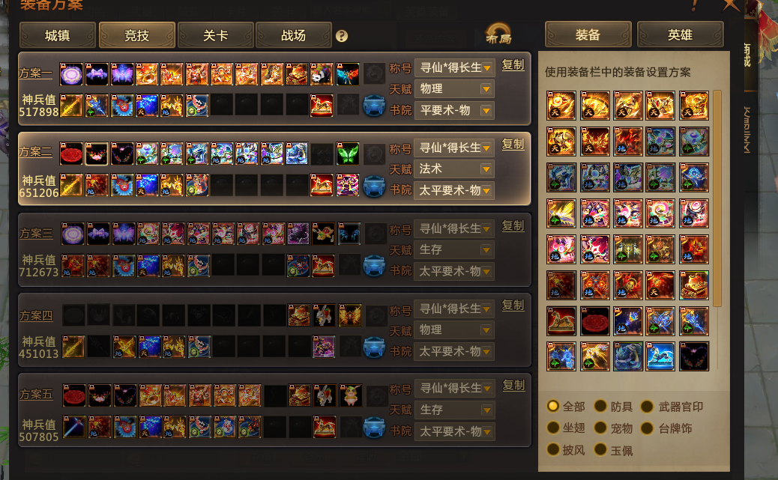This screenshot has width=778, height=480.
Task: Click the blue cauldron icon in 方案三
Action: tap(374, 265)
